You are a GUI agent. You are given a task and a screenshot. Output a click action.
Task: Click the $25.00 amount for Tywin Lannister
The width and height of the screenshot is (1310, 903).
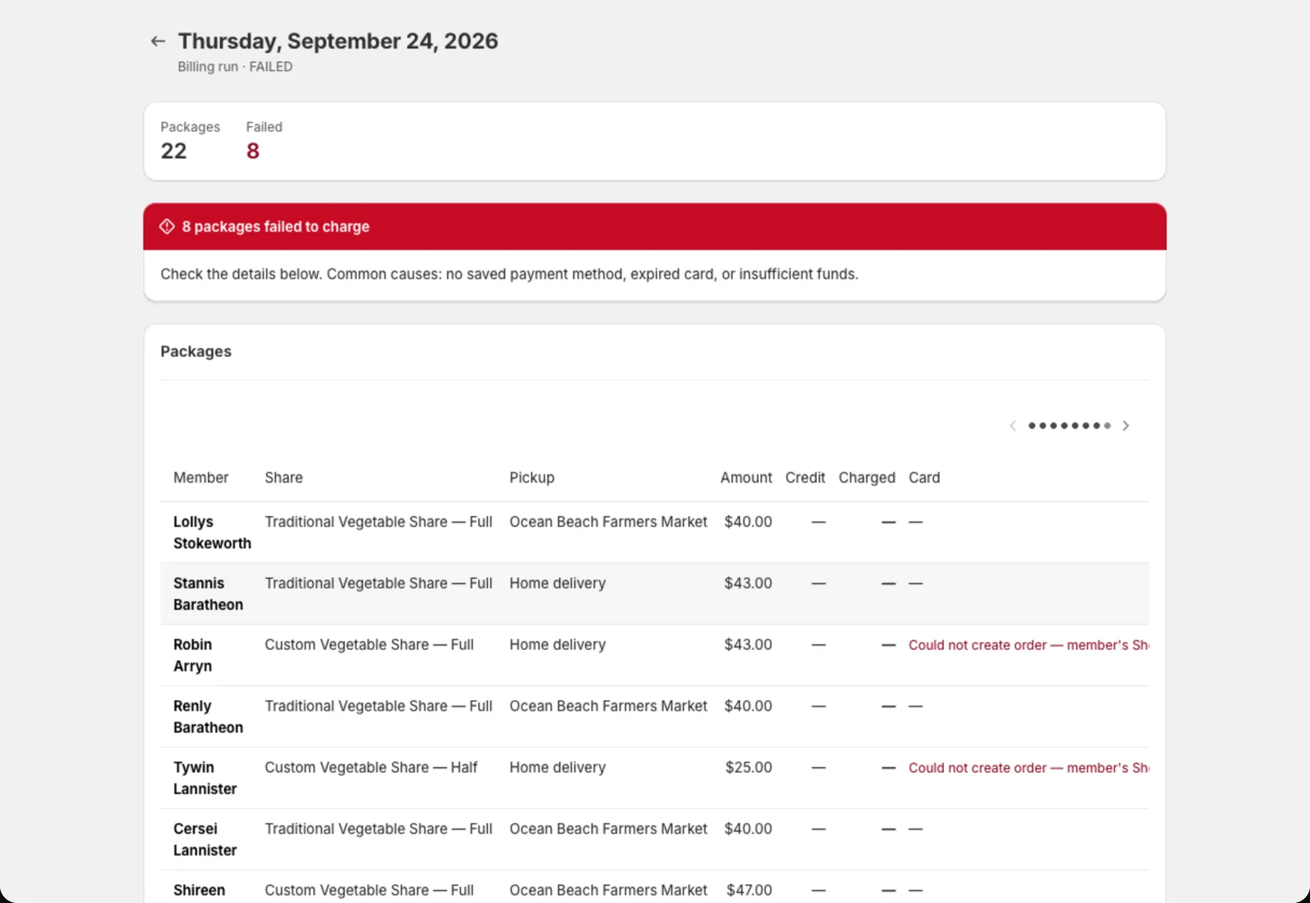tap(748, 767)
